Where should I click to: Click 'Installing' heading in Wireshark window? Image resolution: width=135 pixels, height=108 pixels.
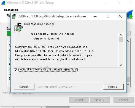click(x=11, y=10)
